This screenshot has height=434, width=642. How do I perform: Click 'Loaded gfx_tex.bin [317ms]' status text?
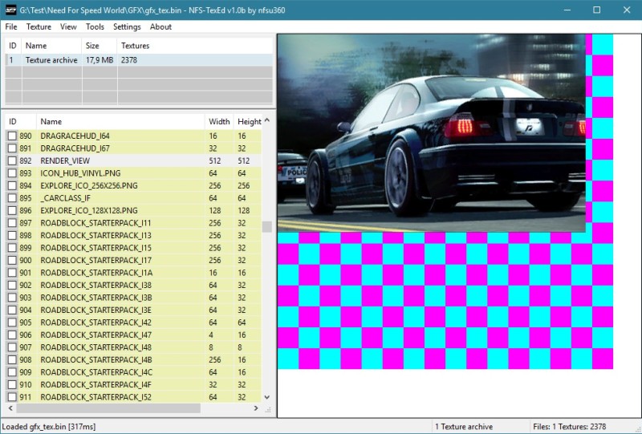coord(49,427)
